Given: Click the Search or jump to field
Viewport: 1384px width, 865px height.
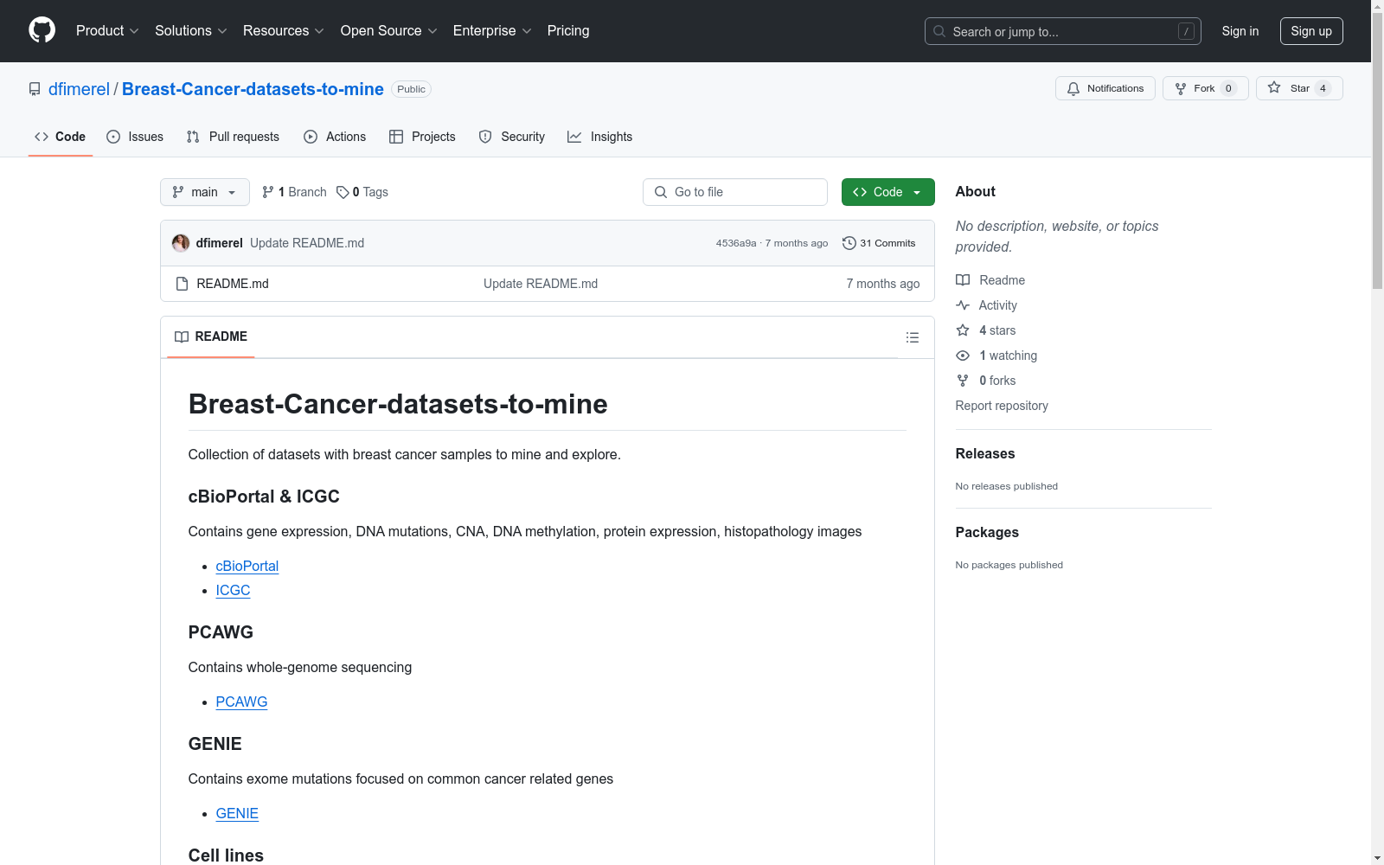Looking at the screenshot, I should pyautogui.click(x=1062, y=31).
